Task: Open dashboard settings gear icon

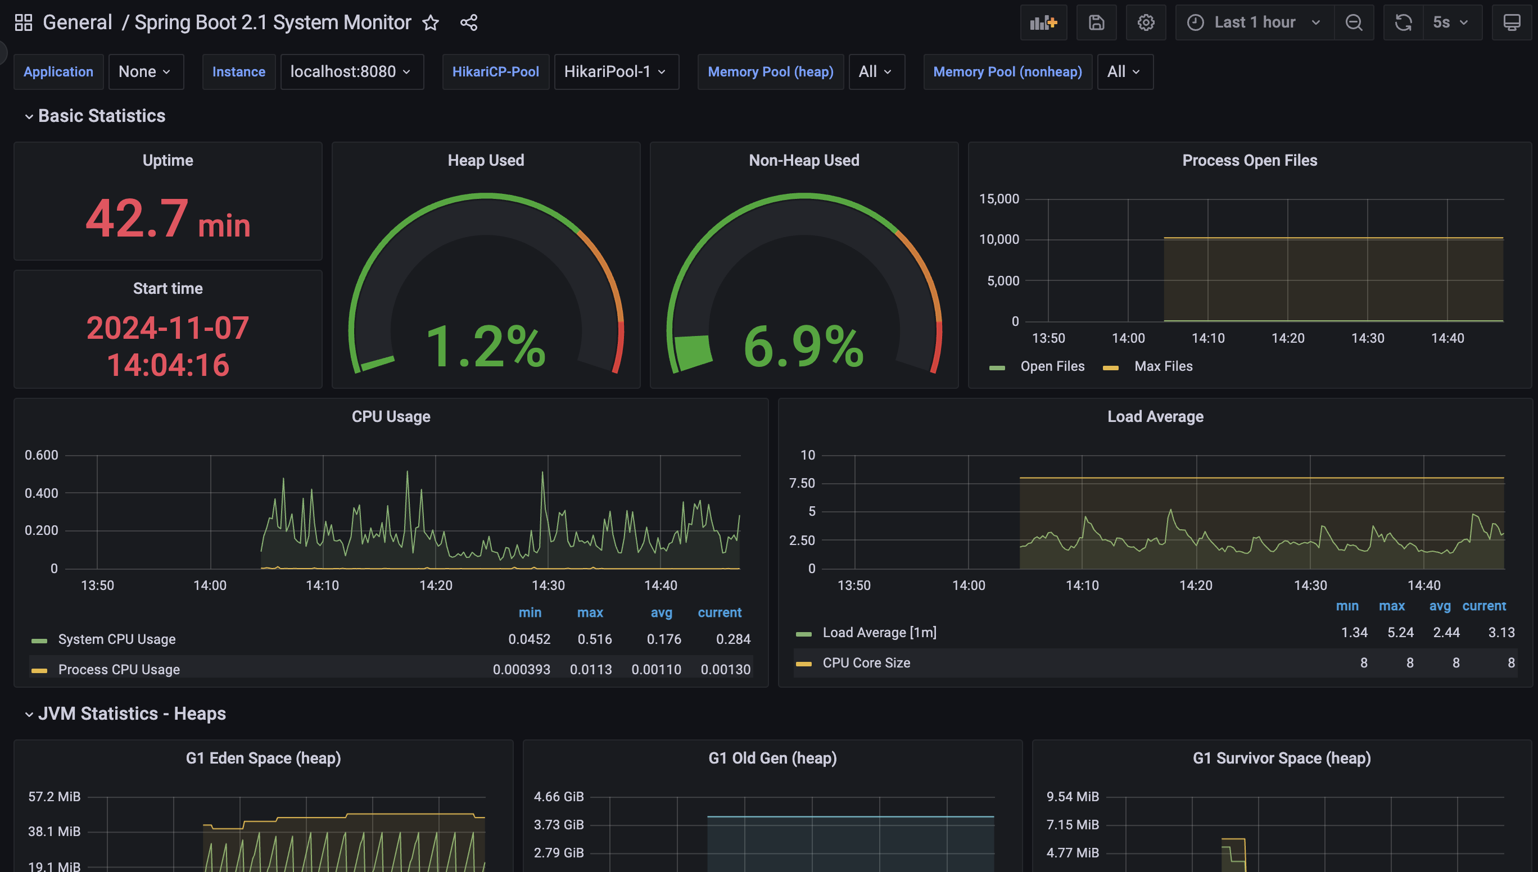Action: point(1146,23)
